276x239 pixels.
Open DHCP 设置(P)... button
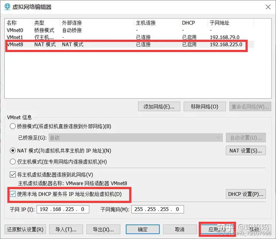click(246, 194)
